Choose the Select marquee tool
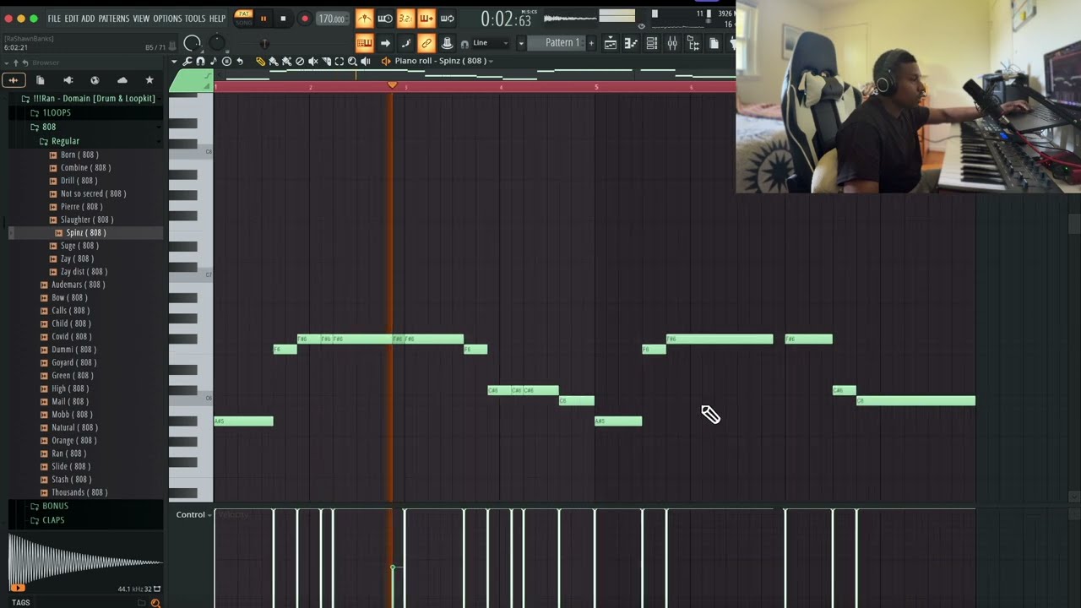1081x608 pixels. (340, 61)
